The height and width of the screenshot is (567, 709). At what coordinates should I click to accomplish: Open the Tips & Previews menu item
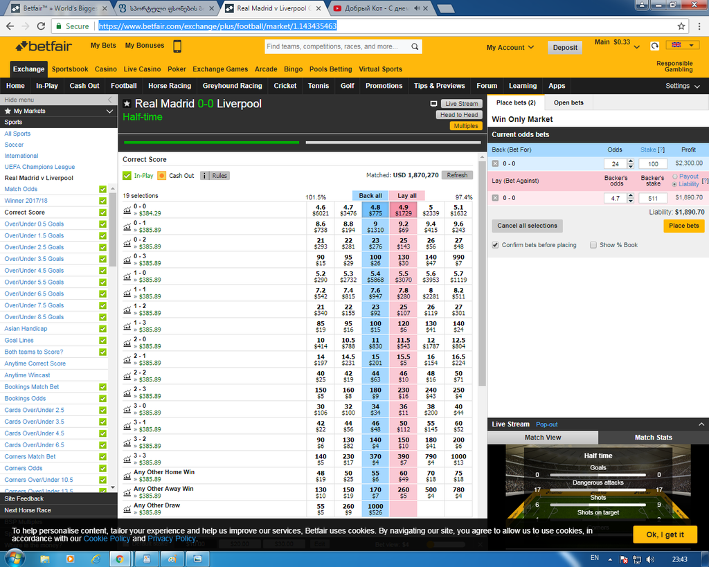tap(439, 86)
